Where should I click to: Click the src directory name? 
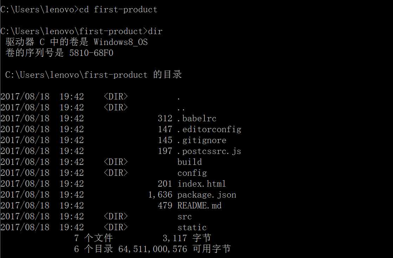click(185, 217)
